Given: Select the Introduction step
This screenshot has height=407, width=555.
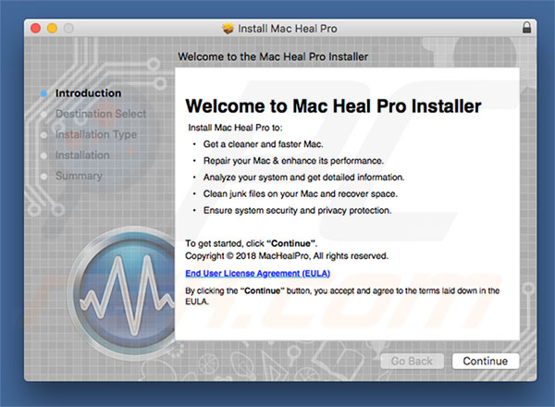Looking at the screenshot, I should coord(88,93).
